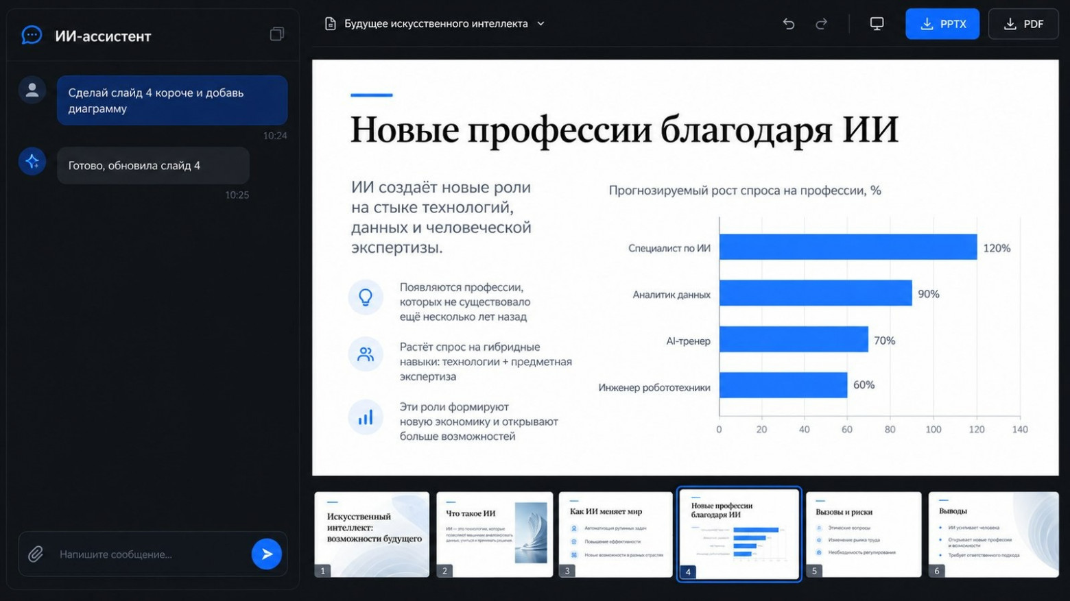
Task: Select slide 6 thumbnail 'Выводы'
Action: 993,535
